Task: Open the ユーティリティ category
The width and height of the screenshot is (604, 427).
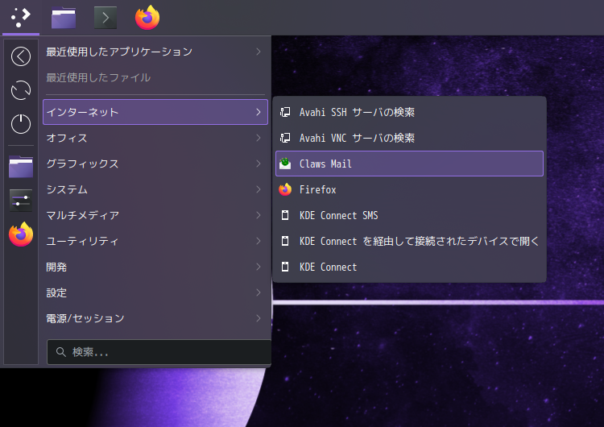Action: tap(155, 241)
